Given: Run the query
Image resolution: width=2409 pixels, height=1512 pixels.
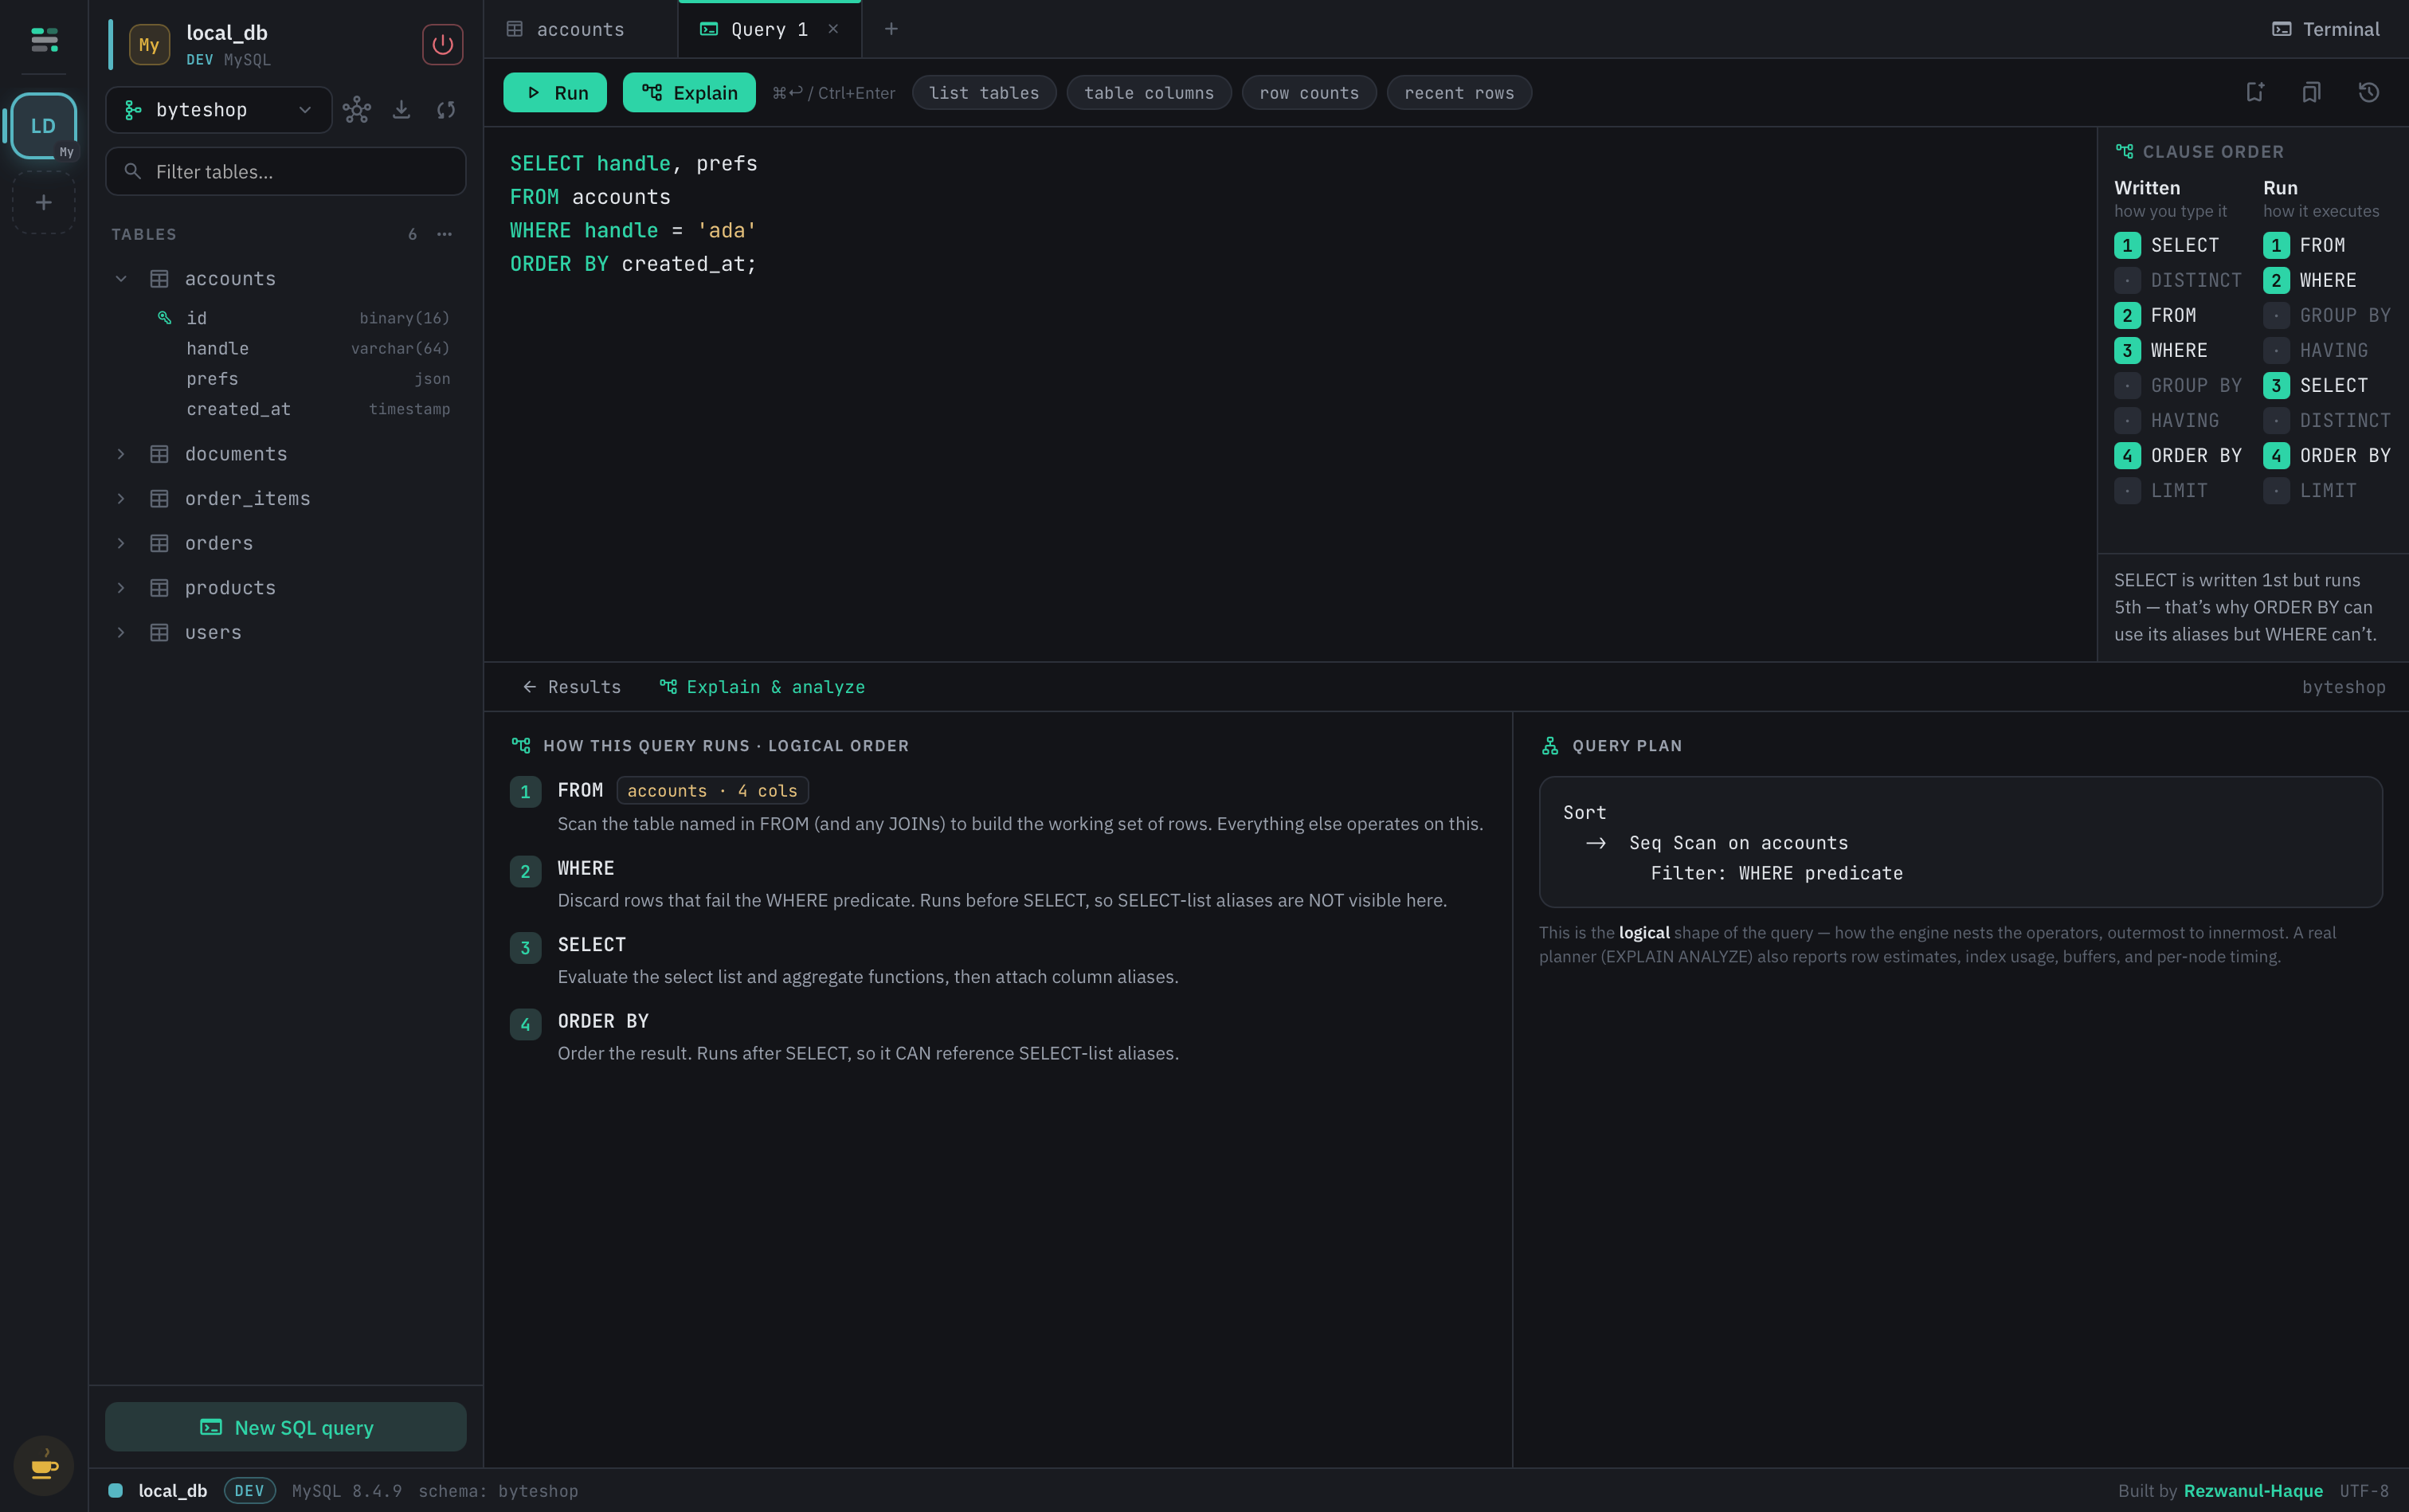Looking at the screenshot, I should click(x=555, y=93).
